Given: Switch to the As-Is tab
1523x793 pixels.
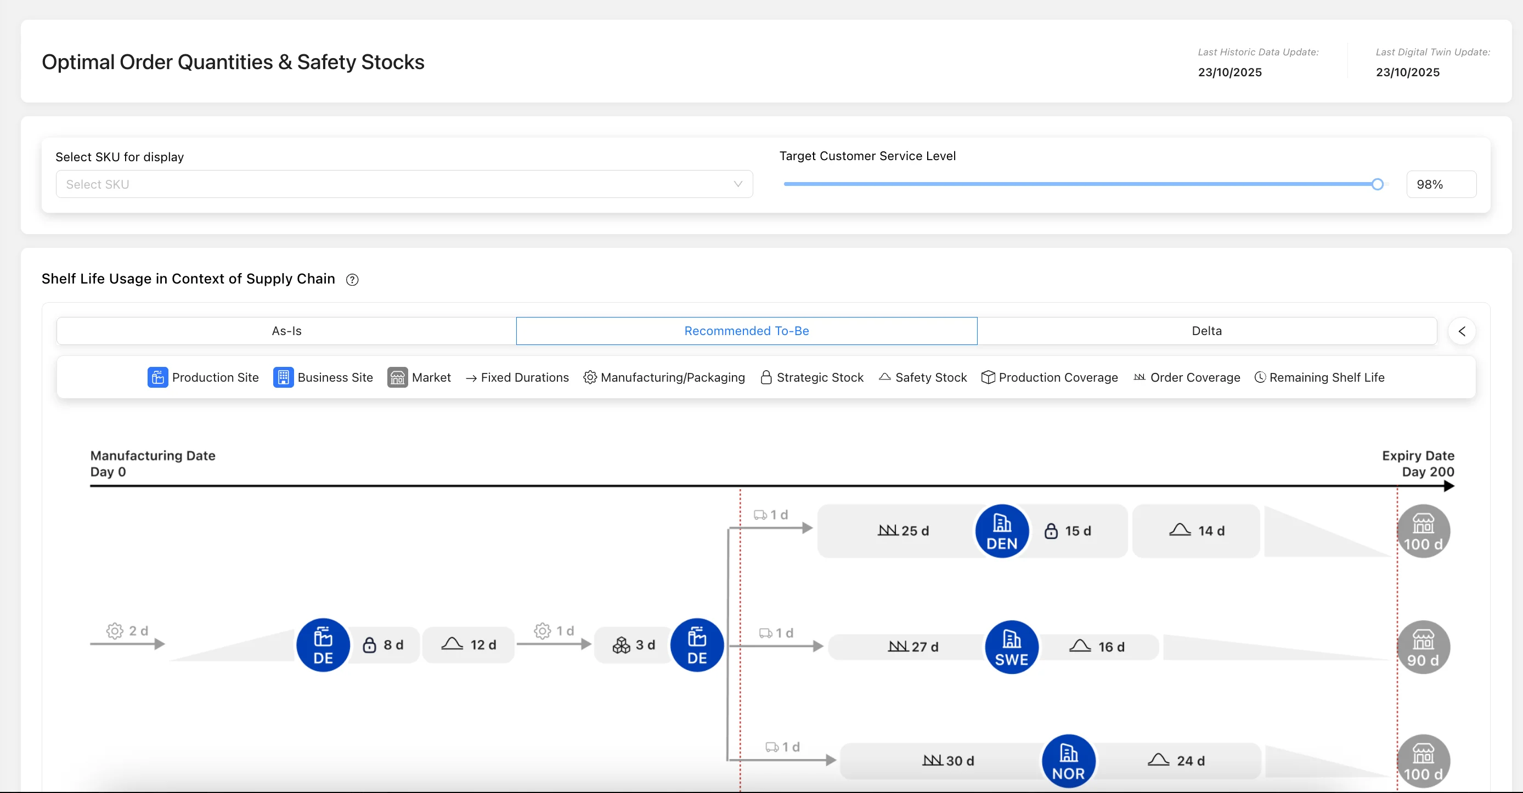Looking at the screenshot, I should click(286, 331).
